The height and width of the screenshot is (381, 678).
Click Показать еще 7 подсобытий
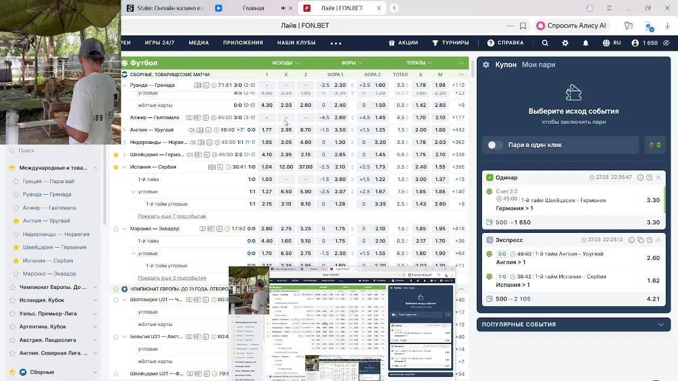pos(172,216)
